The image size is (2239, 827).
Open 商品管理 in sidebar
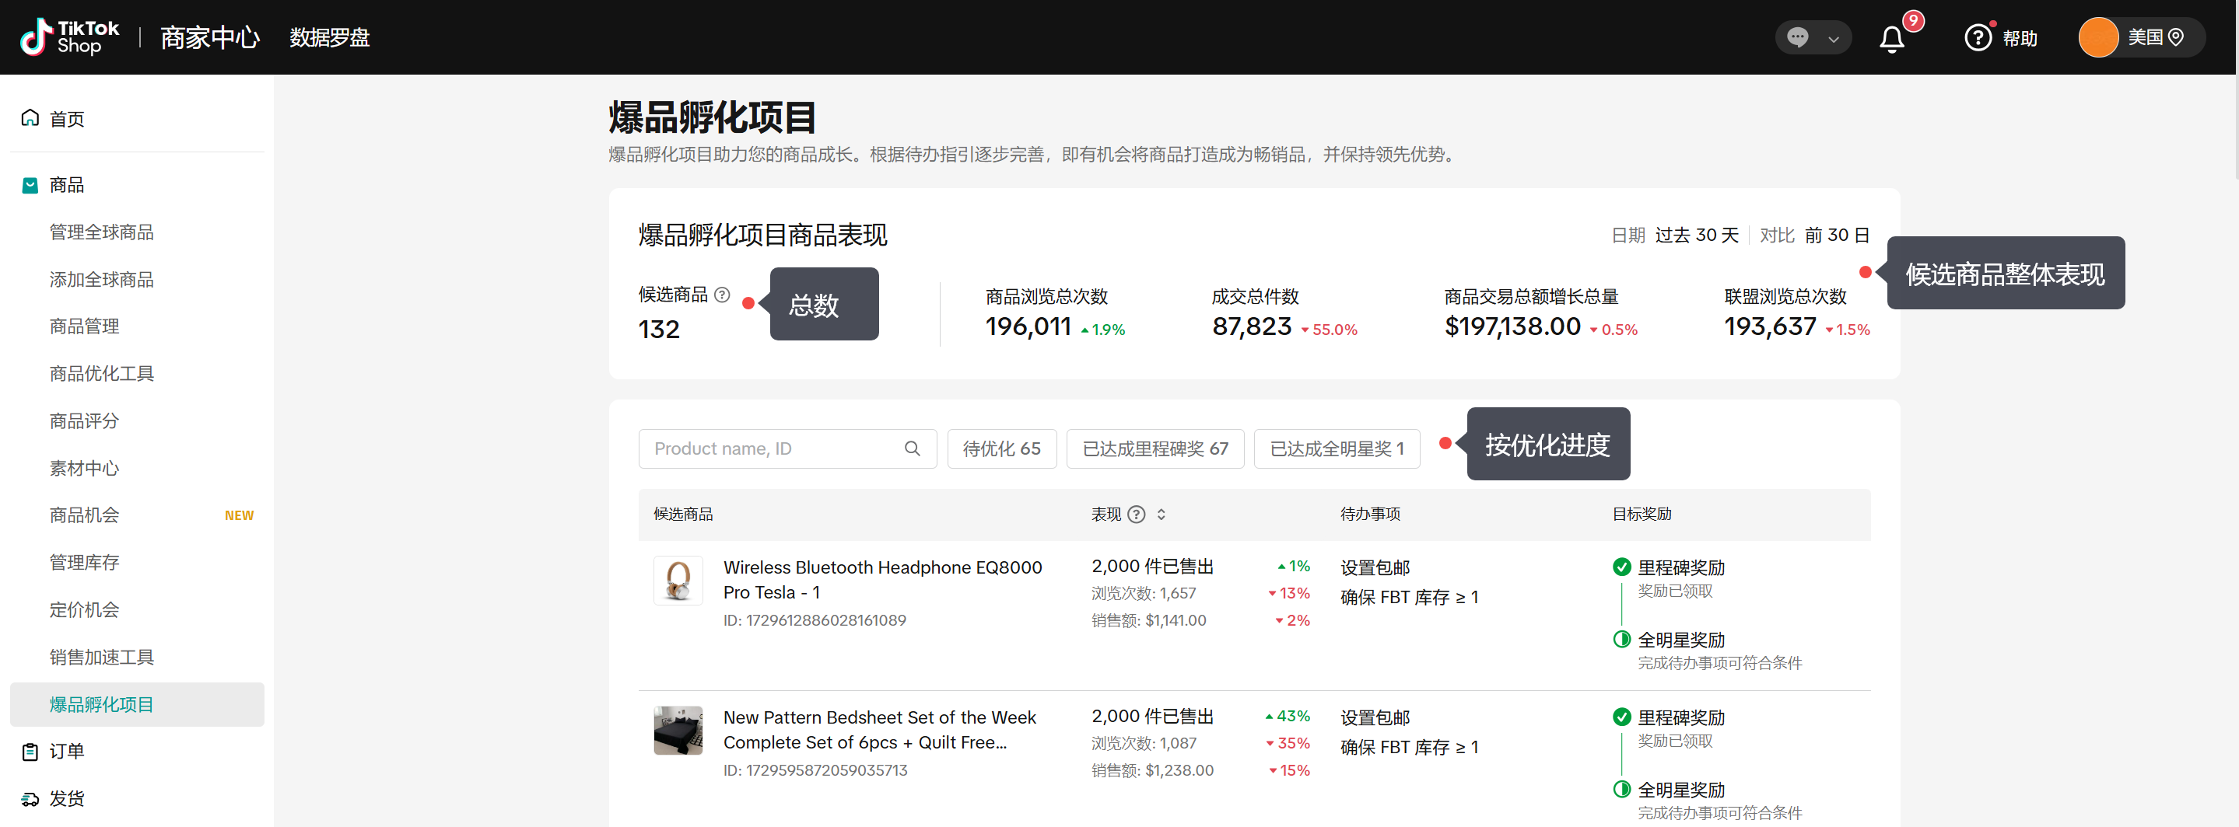84,326
